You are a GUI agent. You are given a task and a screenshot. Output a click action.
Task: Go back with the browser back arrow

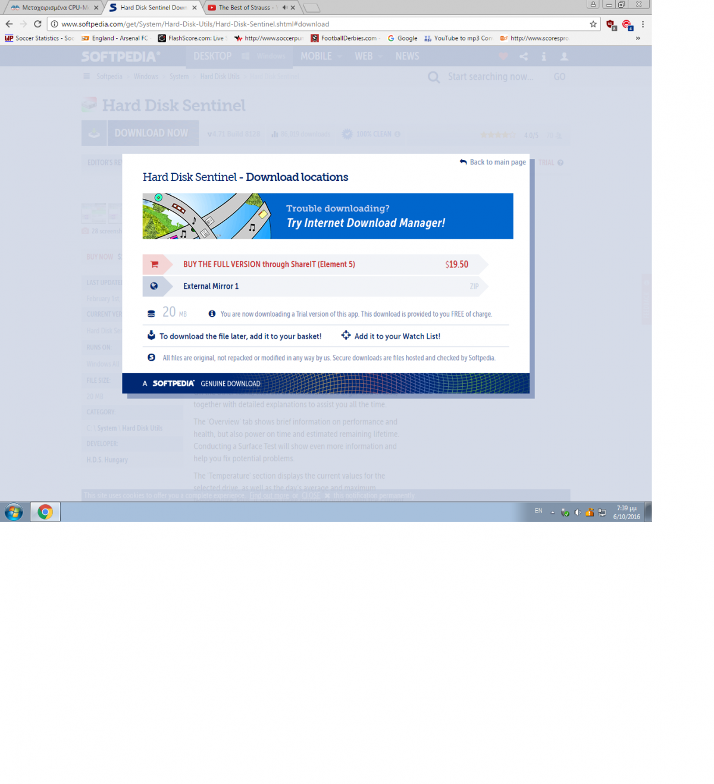9,24
